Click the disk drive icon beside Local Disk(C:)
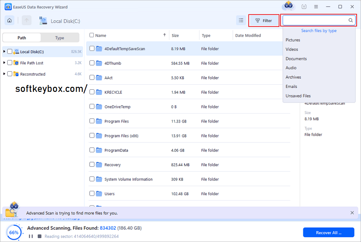 43,21
